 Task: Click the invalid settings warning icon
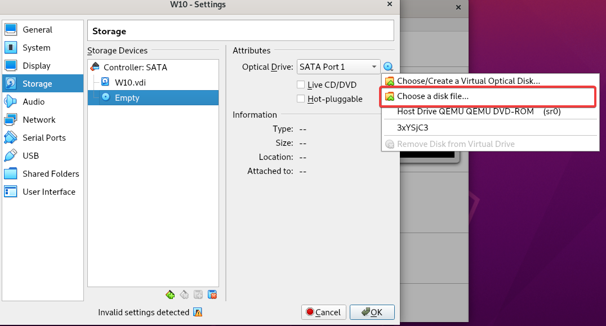tap(198, 312)
